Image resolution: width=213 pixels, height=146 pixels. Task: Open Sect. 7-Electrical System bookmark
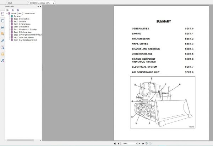[24, 37]
